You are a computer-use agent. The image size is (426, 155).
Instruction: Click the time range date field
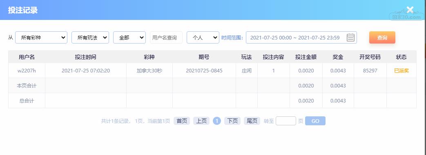pyautogui.click(x=301, y=37)
